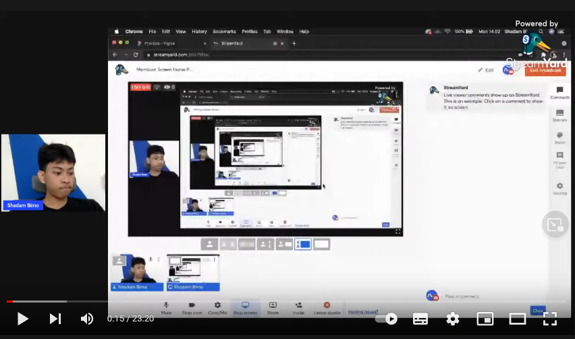Open Cam/Mic settings in studio toolbar

217,308
